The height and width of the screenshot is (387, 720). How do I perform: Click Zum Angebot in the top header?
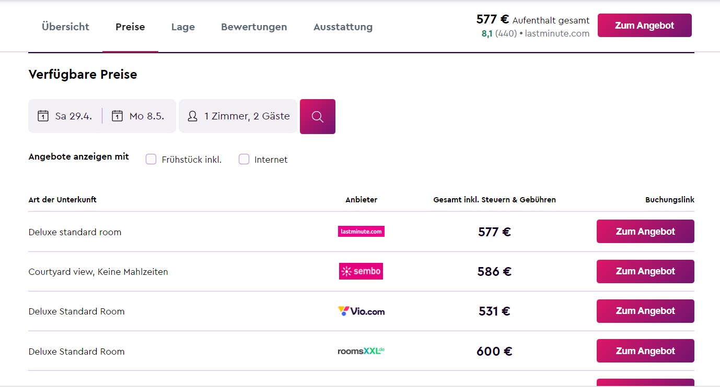click(x=645, y=25)
